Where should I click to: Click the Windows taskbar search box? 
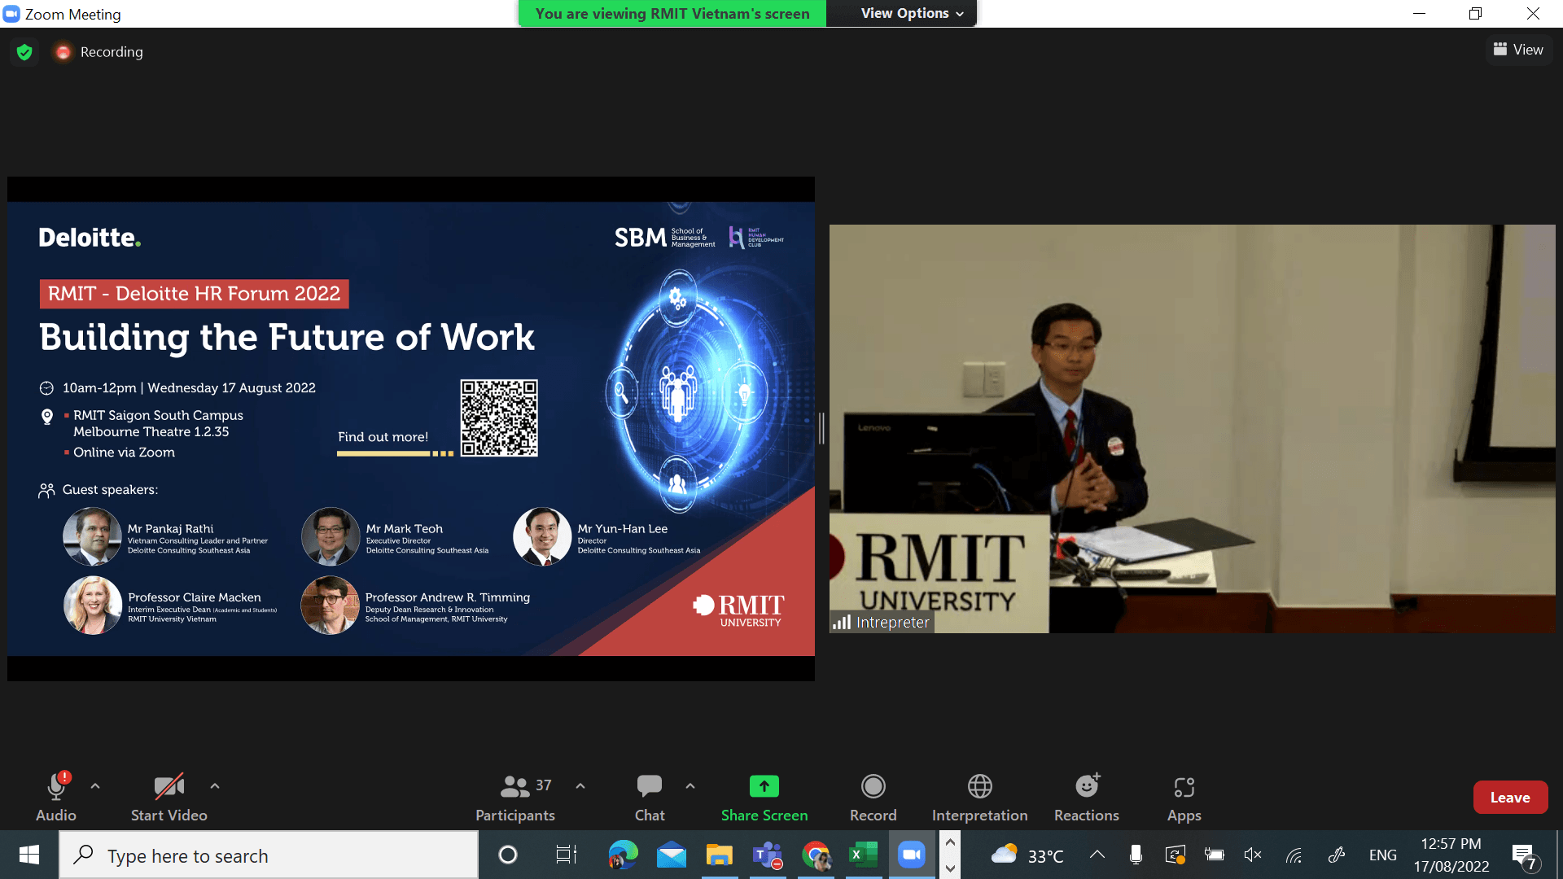(x=269, y=855)
